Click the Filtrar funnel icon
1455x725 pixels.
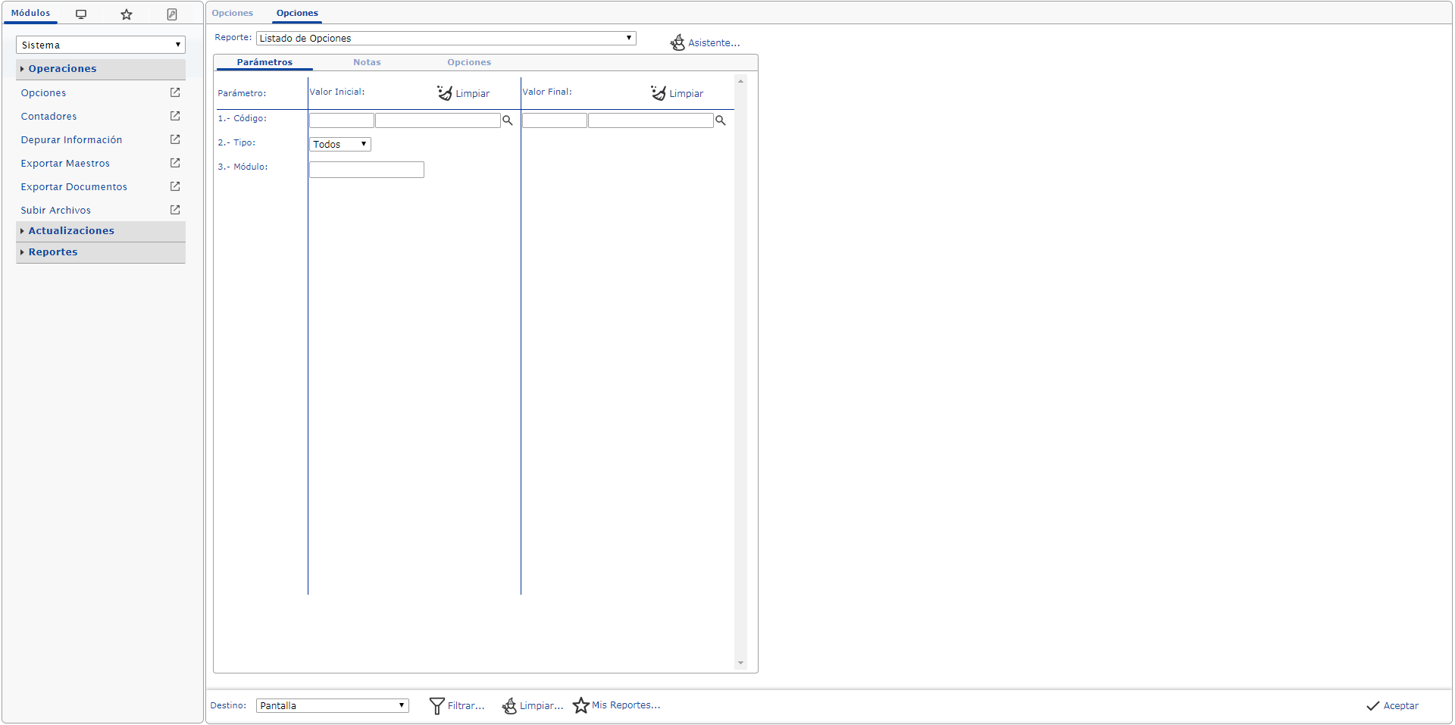tap(436, 705)
